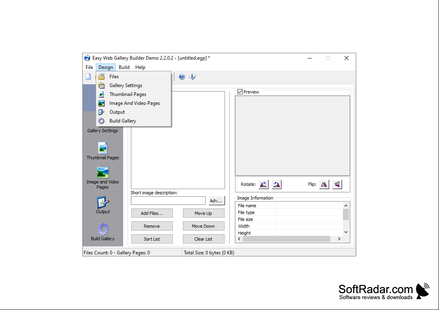Screen dimensions: 439x310
Task: Click the Output icon in the Design menu
Action: [101, 112]
